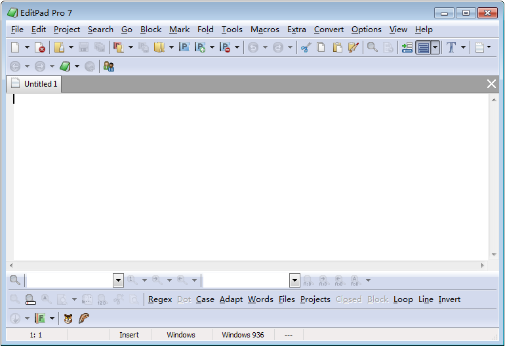Viewport: 505px width, 346px height.
Task: Click the search panel magnifier icon
Action: [15, 280]
